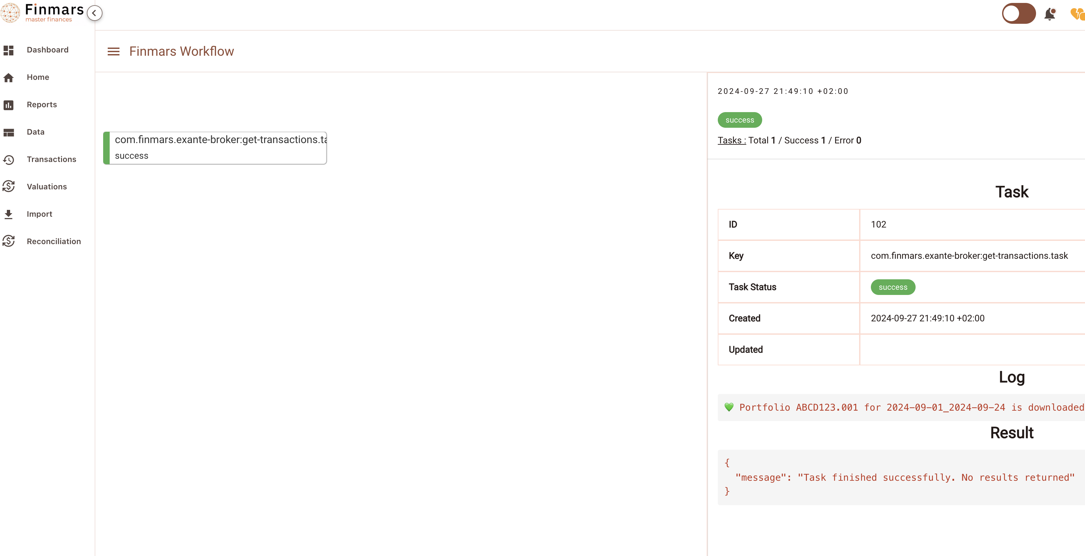Click the green success badge under timestamp
Image resolution: width=1085 pixels, height=556 pixels.
pyautogui.click(x=739, y=120)
